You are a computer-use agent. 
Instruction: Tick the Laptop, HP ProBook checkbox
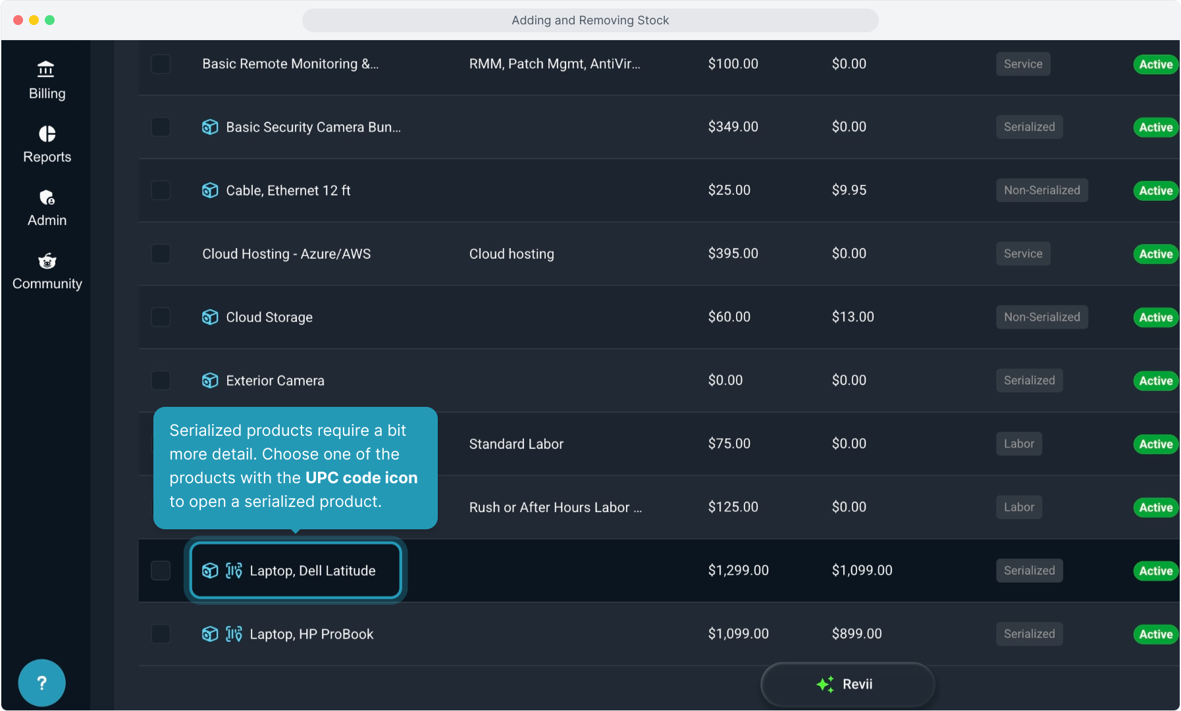(x=161, y=634)
